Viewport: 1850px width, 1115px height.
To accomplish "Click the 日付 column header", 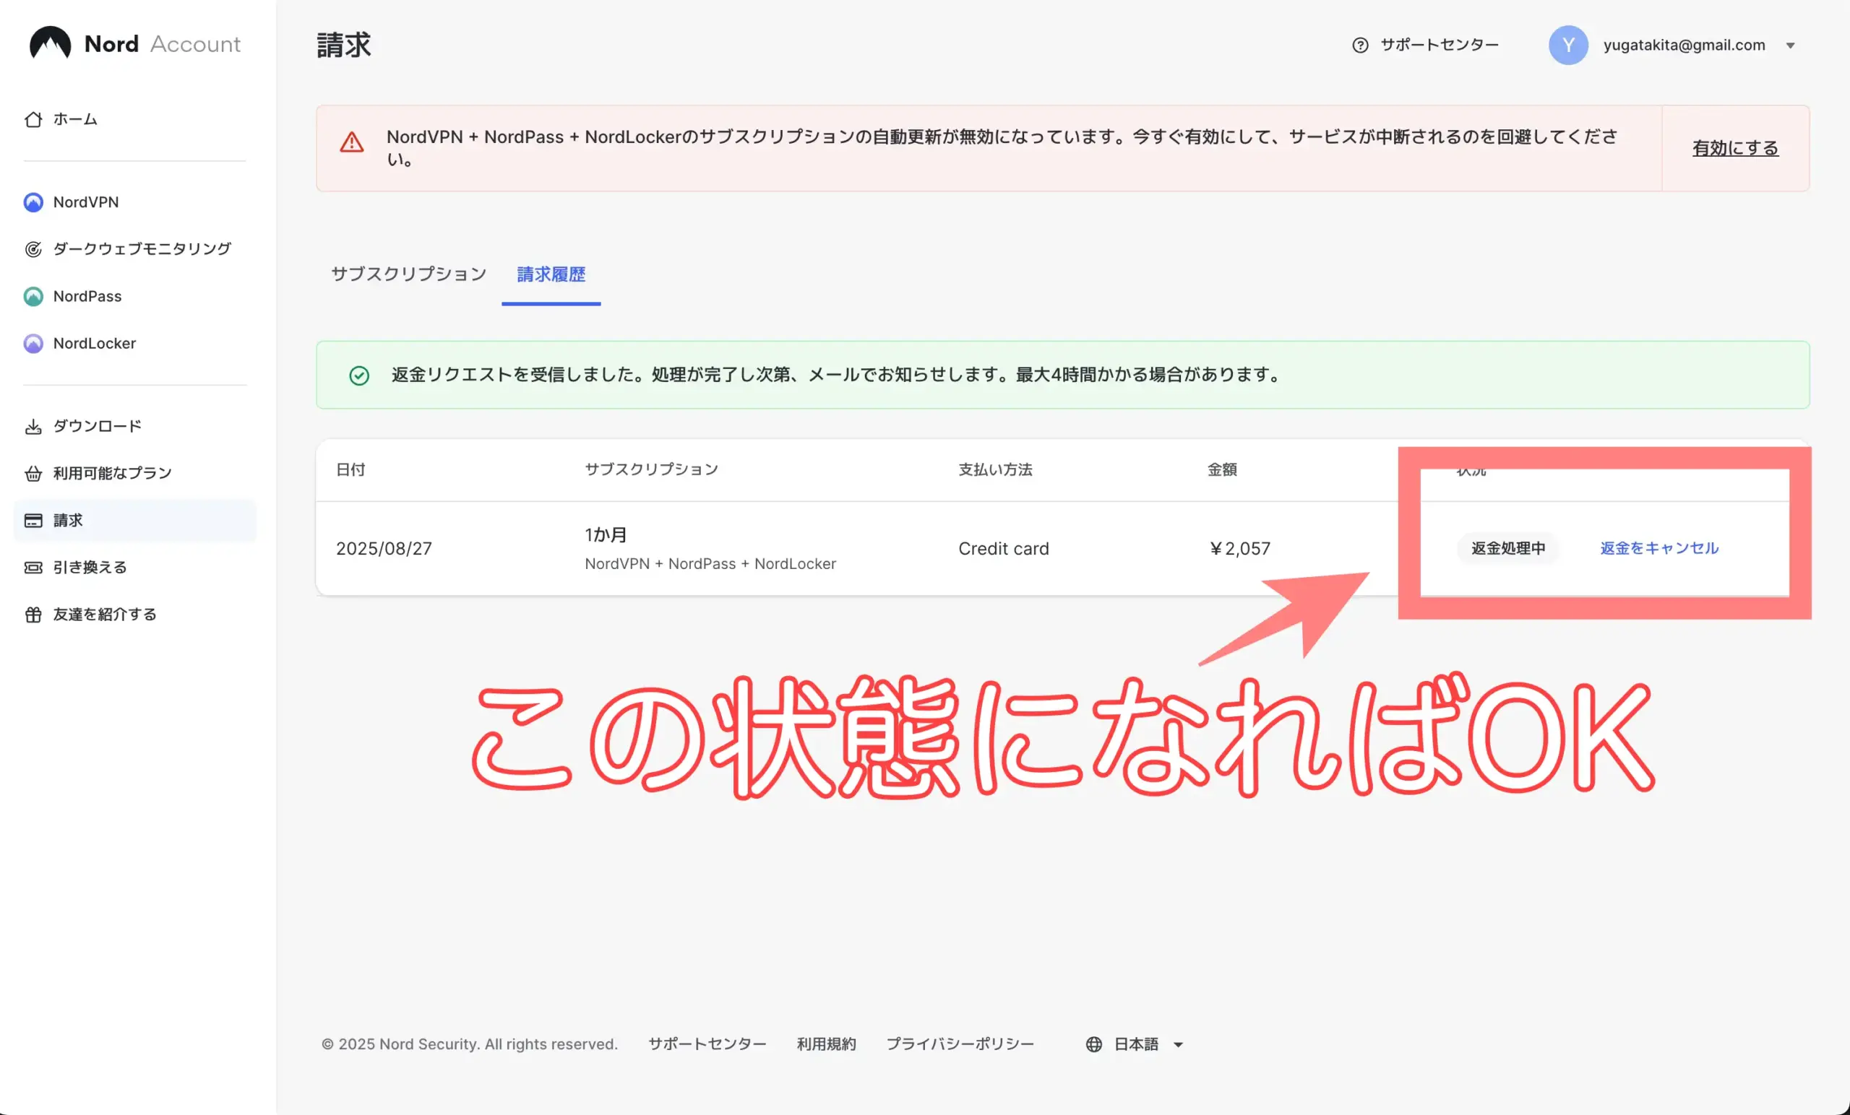I will (350, 469).
